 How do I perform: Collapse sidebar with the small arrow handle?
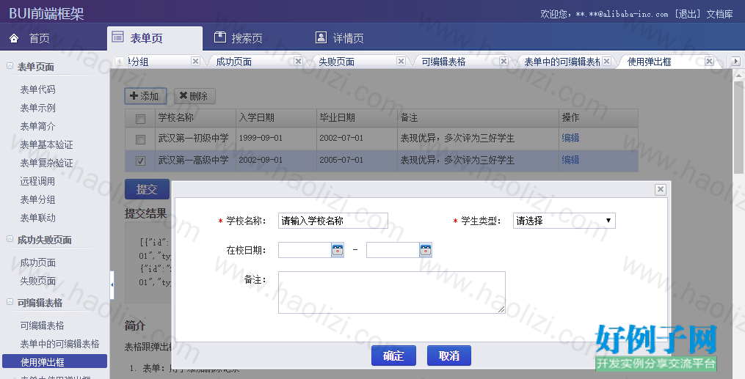(x=112, y=285)
